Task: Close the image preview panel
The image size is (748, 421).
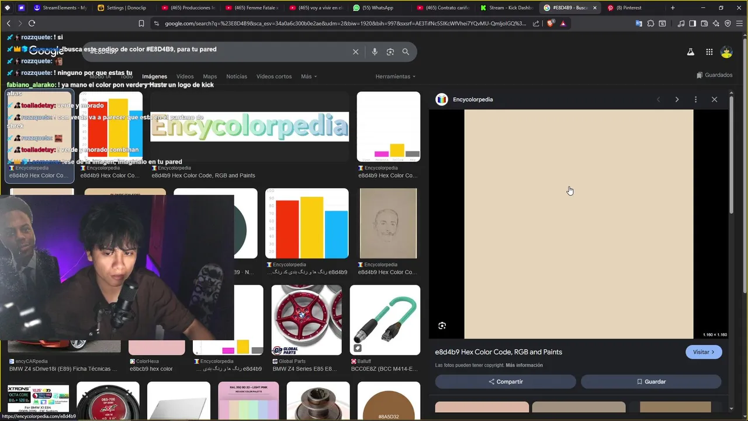Action: (x=714, y=99)
